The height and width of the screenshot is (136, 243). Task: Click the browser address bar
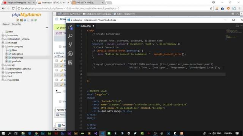(115, 8)
